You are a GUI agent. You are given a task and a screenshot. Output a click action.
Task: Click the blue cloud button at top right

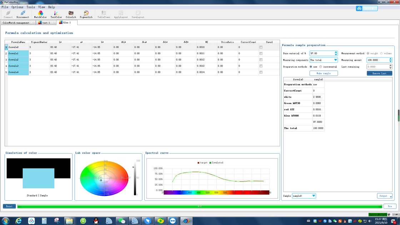click(x=366, y=9)
